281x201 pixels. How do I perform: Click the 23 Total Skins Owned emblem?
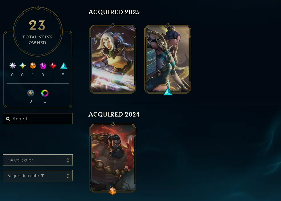point(38,32)
